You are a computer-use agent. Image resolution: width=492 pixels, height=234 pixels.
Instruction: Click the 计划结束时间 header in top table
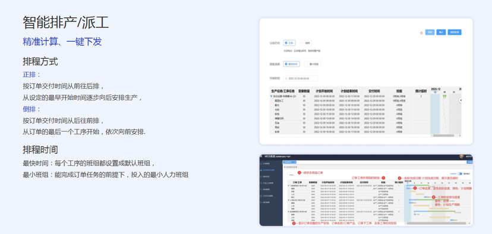349,91
